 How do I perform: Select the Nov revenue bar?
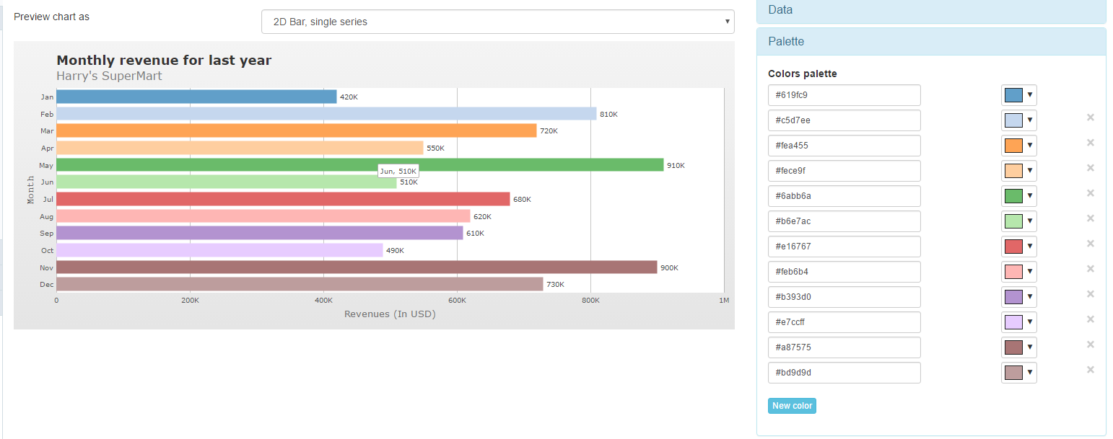pyautogui.click(x=357, y=267)
